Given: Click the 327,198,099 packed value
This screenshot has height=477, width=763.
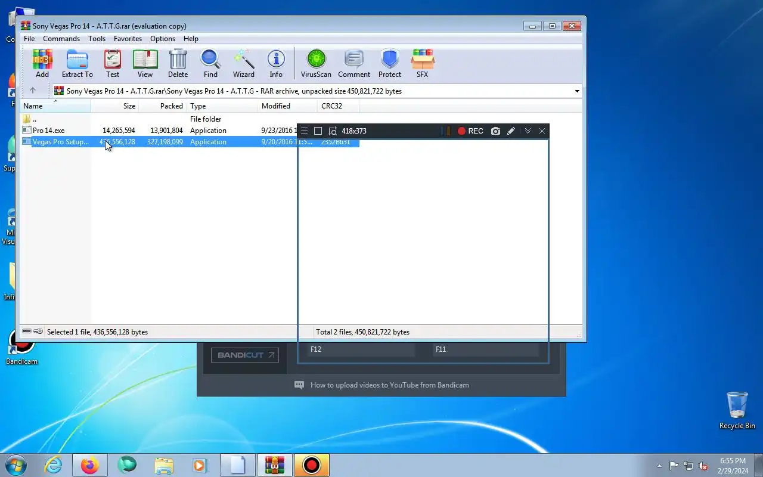Looking at the screenshot, I should (x=165, y=142).
